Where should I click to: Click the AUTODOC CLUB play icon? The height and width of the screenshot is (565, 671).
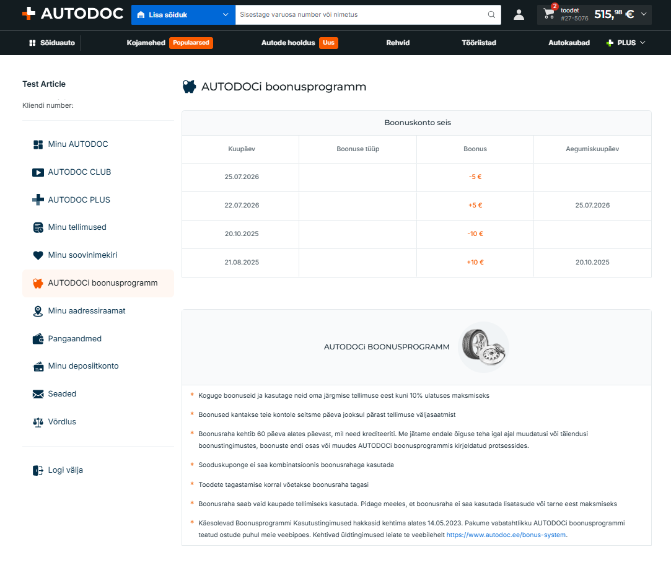[38, 172]
